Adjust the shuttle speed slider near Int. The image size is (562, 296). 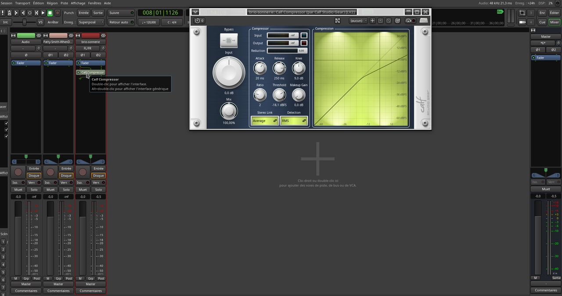coord(24,22)
